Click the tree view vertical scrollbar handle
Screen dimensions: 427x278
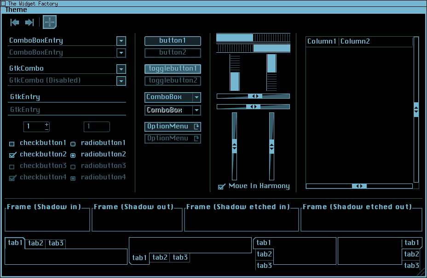[x=416, y=110]
